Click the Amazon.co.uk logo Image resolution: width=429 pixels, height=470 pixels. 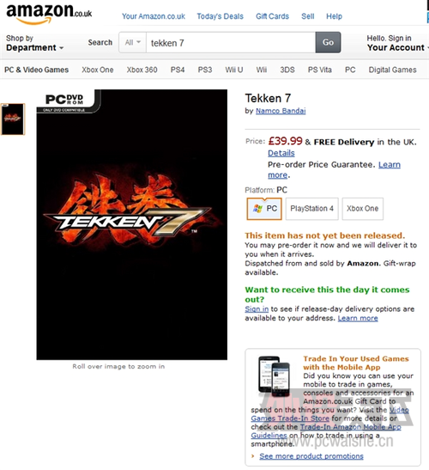click(x=49, y=14)
